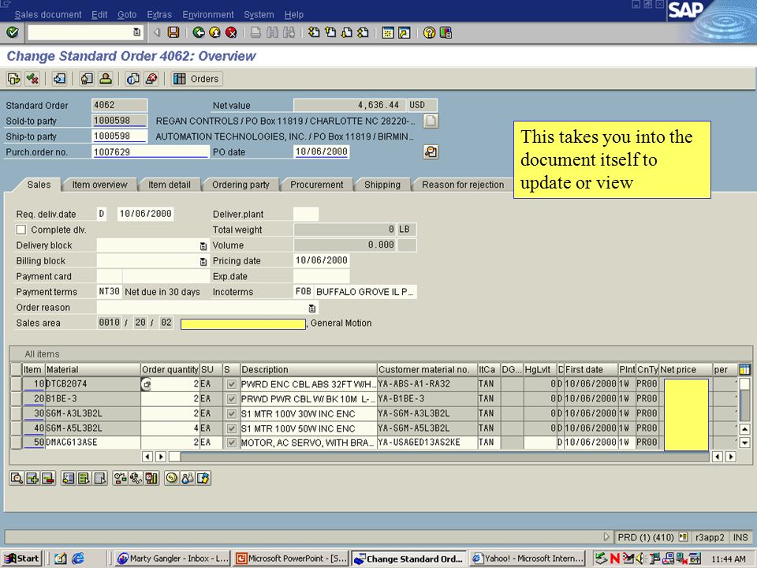The image size is (757, 568).
Task: Select row selector for item 50
Action: pos(16,443)
